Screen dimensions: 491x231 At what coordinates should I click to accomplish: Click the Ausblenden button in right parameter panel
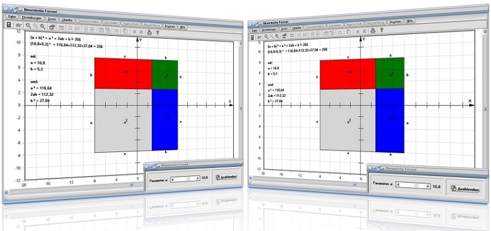pos(465,189)
